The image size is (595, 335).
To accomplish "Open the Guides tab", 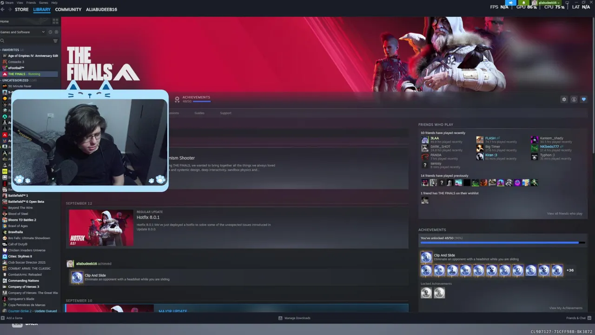I will pos(199,113).
